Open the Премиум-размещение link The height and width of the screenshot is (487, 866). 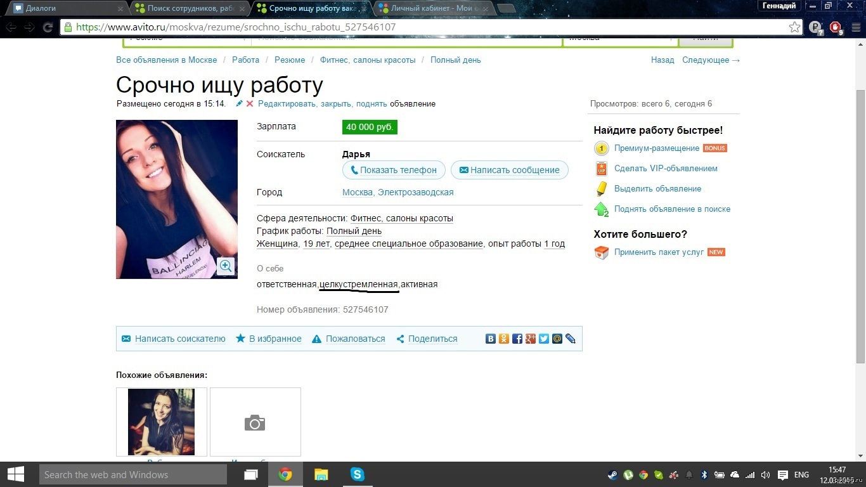tap(656, 148)
